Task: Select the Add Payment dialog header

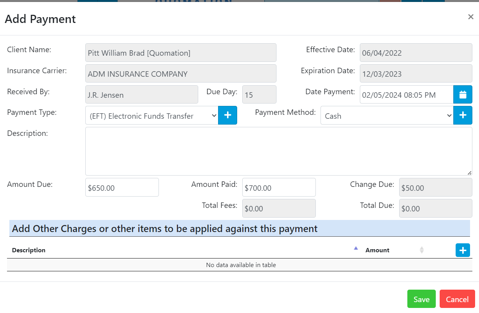Action: point(39,19)
